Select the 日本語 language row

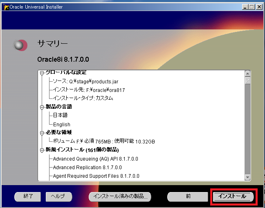(x=61, y=115)
